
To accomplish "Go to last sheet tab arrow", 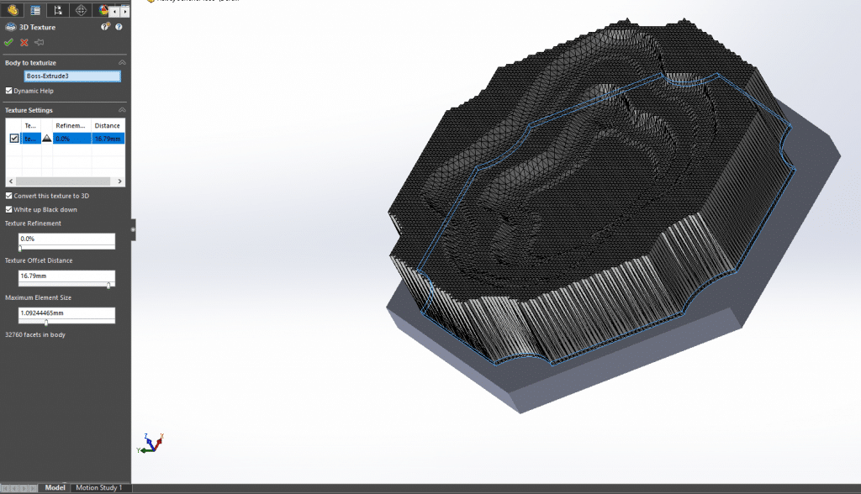I will pos(33,488).
